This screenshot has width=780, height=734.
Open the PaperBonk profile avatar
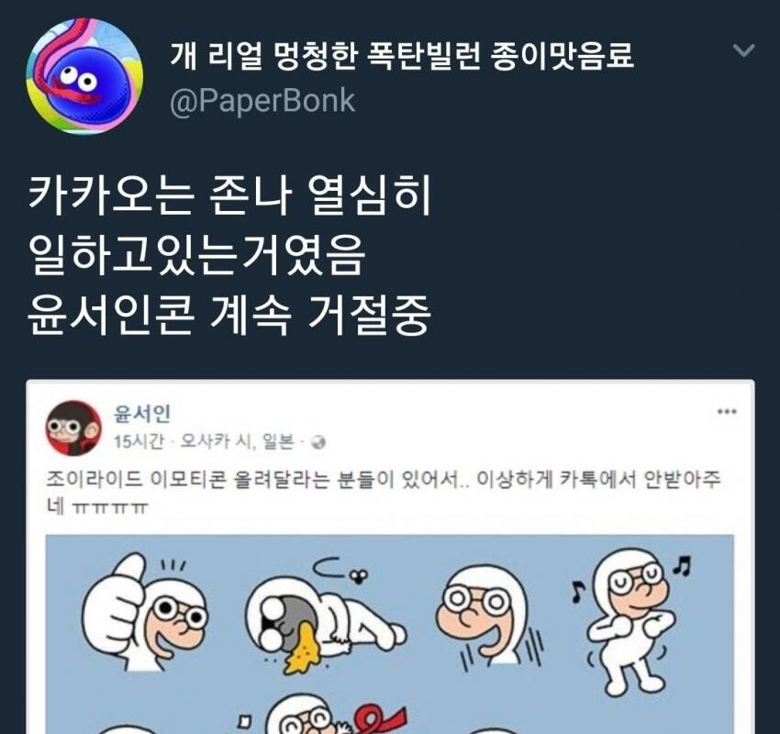[84, 76]
